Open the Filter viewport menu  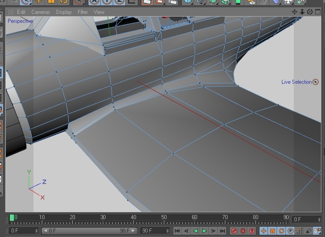coord(83,12)
